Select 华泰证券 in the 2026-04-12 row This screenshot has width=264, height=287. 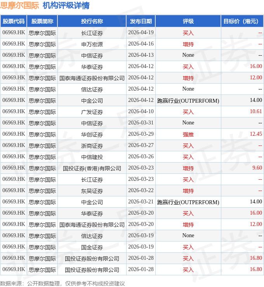coord(92,67)
